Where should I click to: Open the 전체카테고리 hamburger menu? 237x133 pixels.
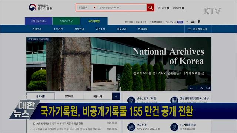198,29
